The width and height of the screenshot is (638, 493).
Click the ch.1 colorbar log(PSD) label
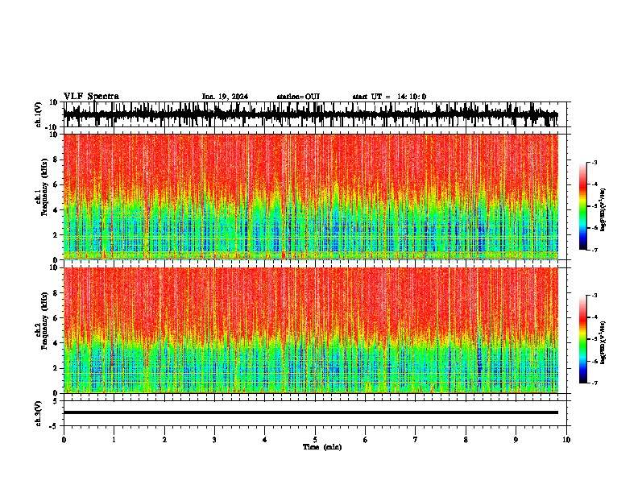tap(603, 210)
